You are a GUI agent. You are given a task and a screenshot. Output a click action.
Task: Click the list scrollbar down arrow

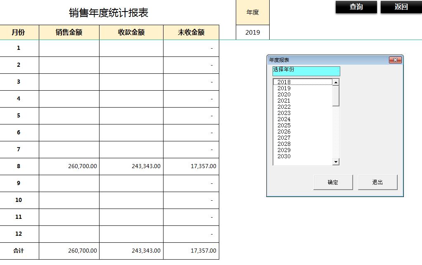336,162
